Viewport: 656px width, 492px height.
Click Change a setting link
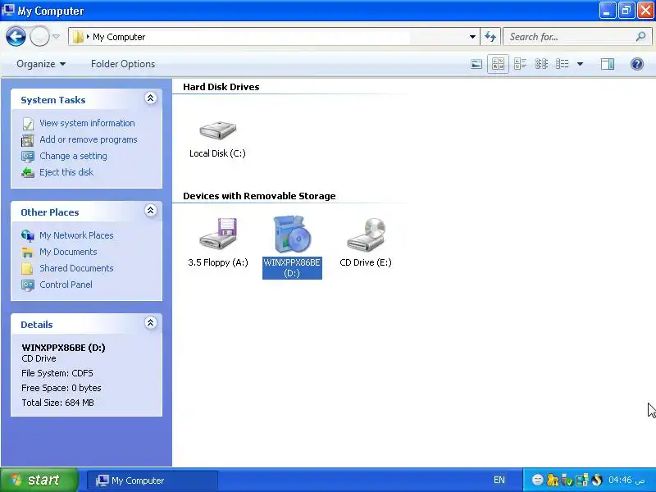point(73,156)
